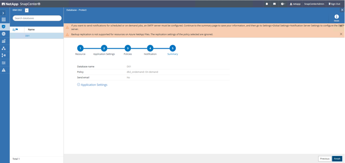Open the Resources shield icon
This screenshot has height=163, width=345.
(x=3, y=27)
